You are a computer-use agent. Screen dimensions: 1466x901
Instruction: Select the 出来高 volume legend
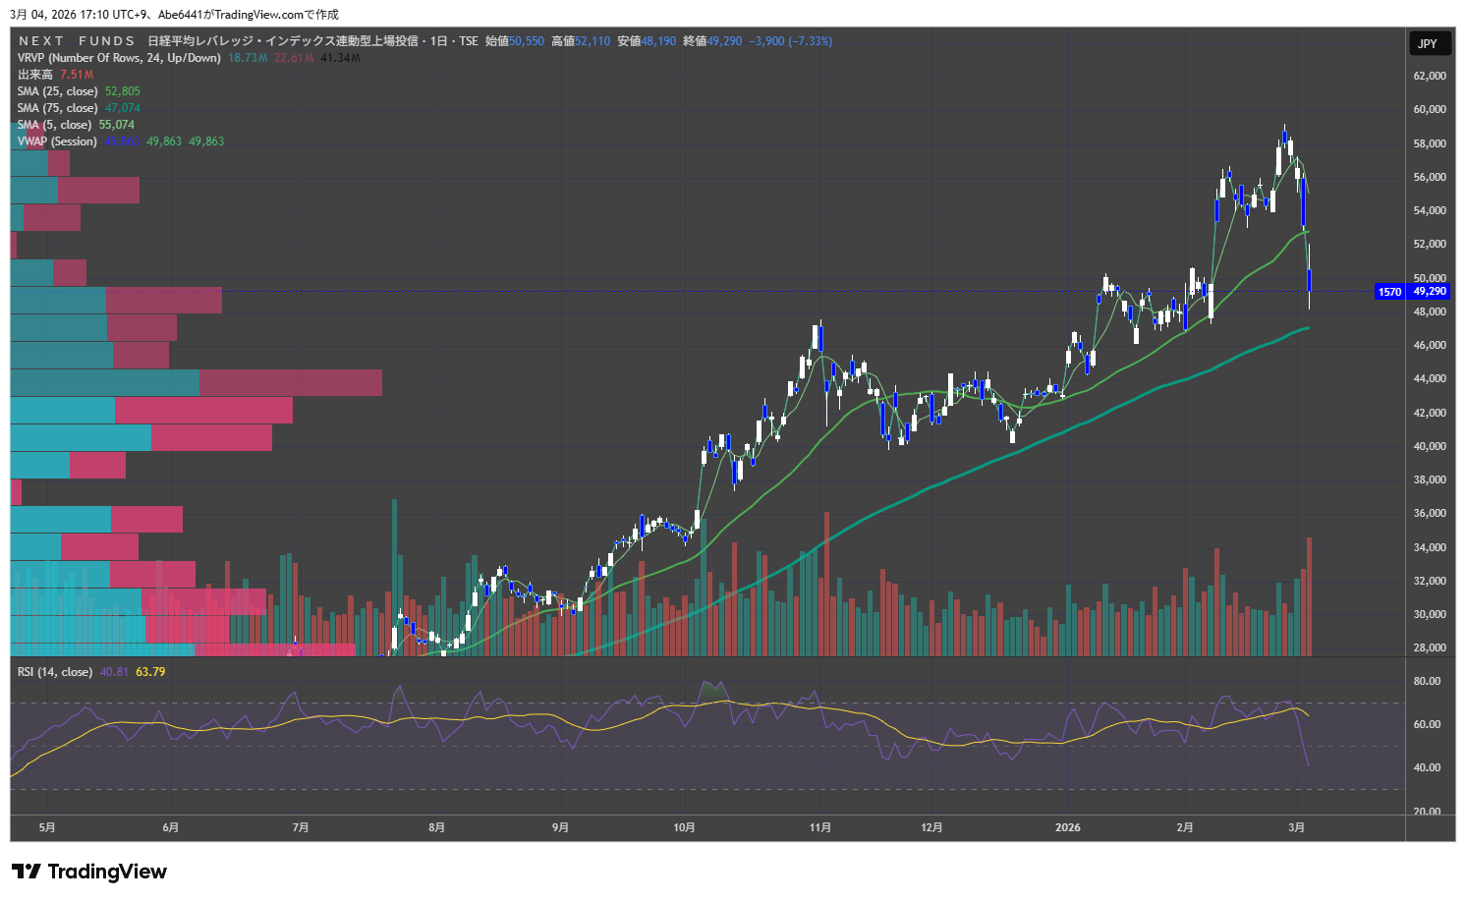(35, 75)
